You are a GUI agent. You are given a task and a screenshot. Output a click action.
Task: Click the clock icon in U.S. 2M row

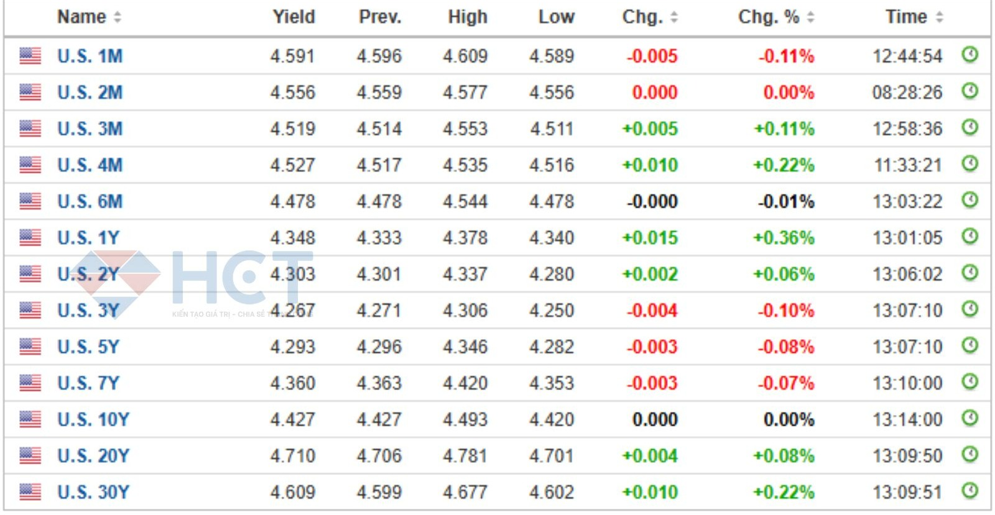pos(970,91)
